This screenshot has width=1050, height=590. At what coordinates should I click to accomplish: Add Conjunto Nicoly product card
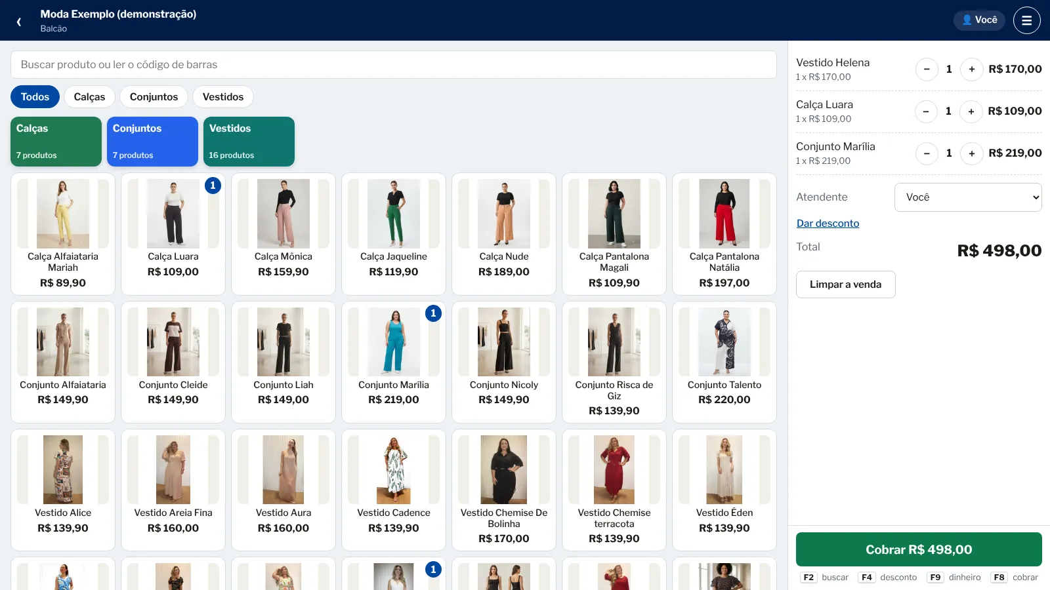504,362
